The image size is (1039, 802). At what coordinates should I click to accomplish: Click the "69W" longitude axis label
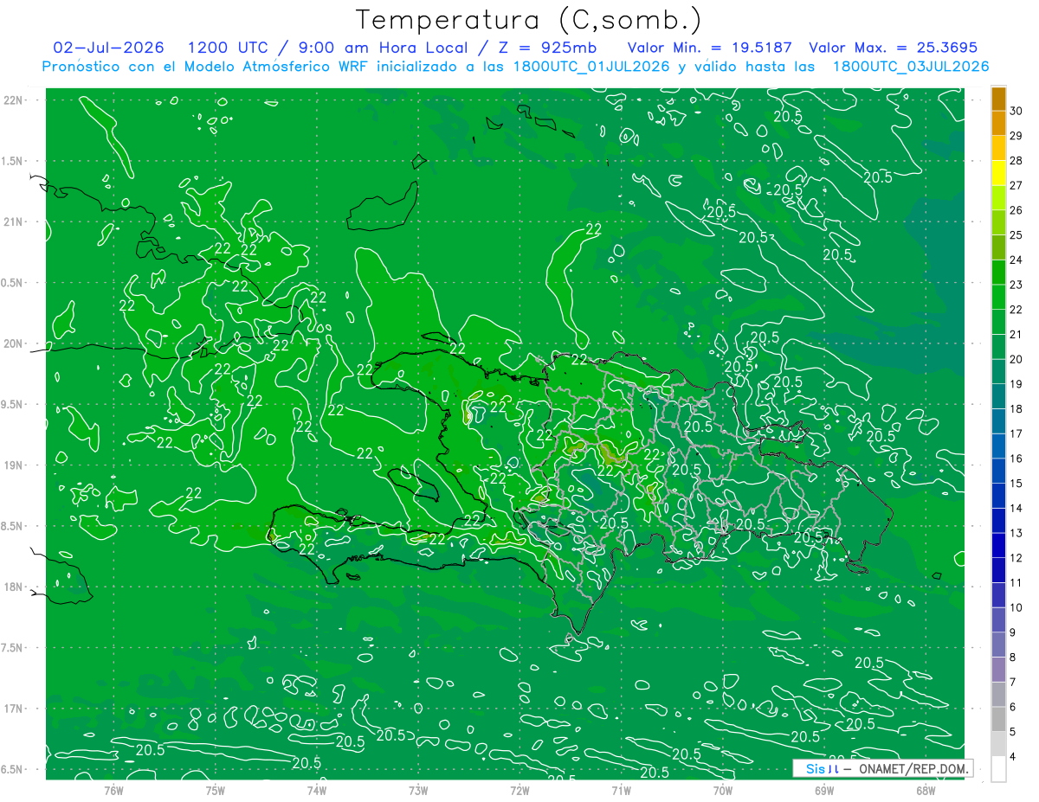click(x=824, y=790)
